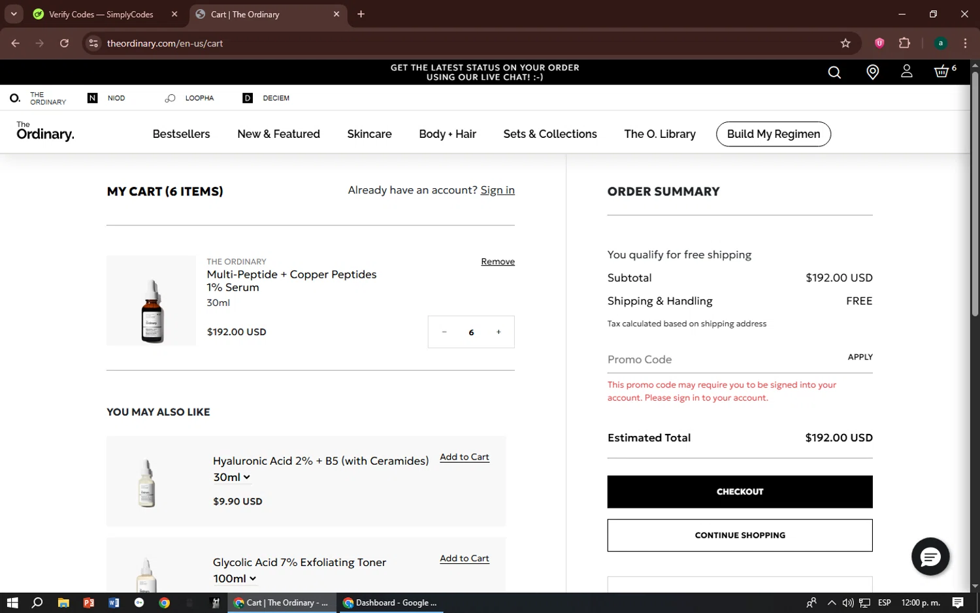Click the purple shield extension icon
The width and height of the screenshot is (980, 613).
pos(879,43)
